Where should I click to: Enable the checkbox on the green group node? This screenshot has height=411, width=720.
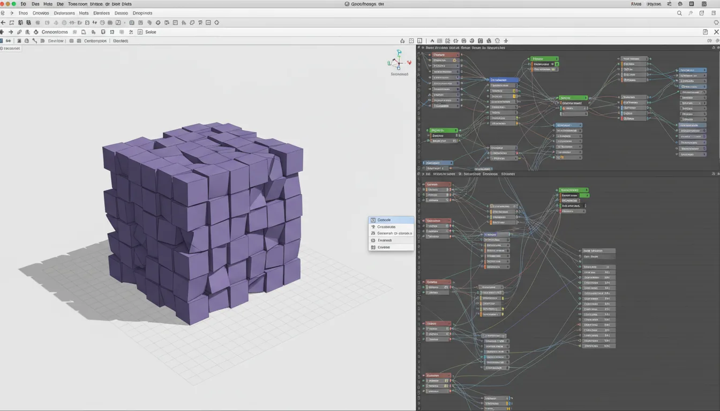(x=557, y=64)
